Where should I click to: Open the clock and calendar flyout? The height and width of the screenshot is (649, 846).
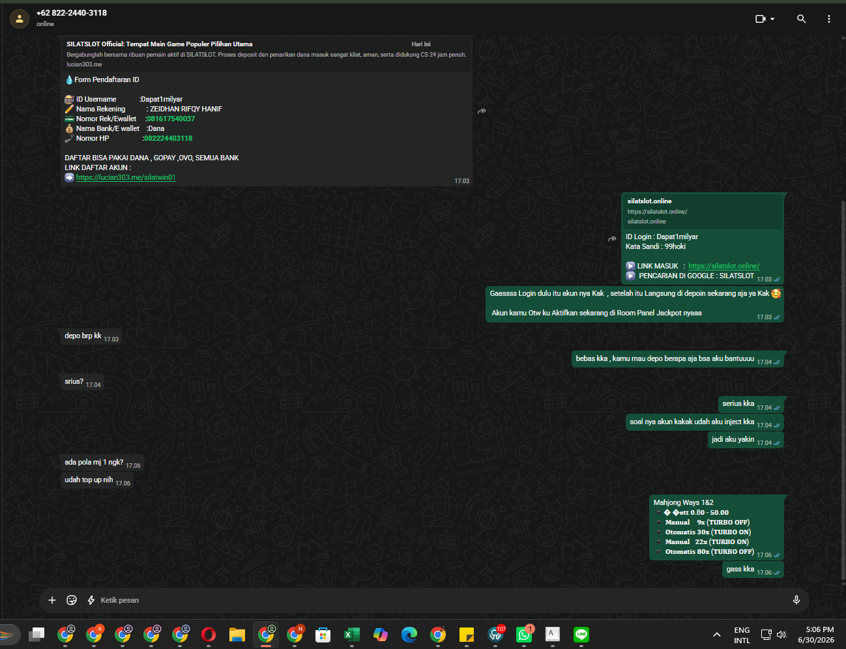[x=816, y=635]
